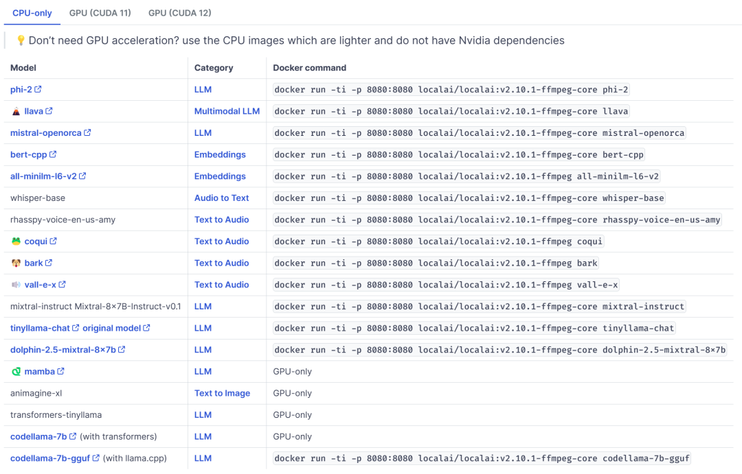The width and height of the screenshot is (742, 474).
Task: Click the llava volcano emoji icon
Action: click(x=16, y=112)
